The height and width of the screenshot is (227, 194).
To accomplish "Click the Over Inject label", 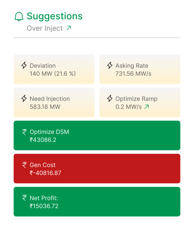I will (45, 28).
